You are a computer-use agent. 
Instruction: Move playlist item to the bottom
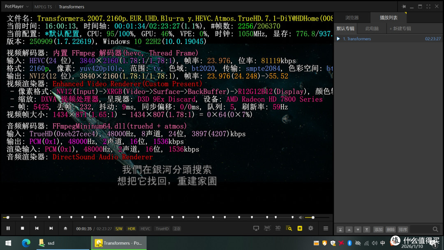367,229
